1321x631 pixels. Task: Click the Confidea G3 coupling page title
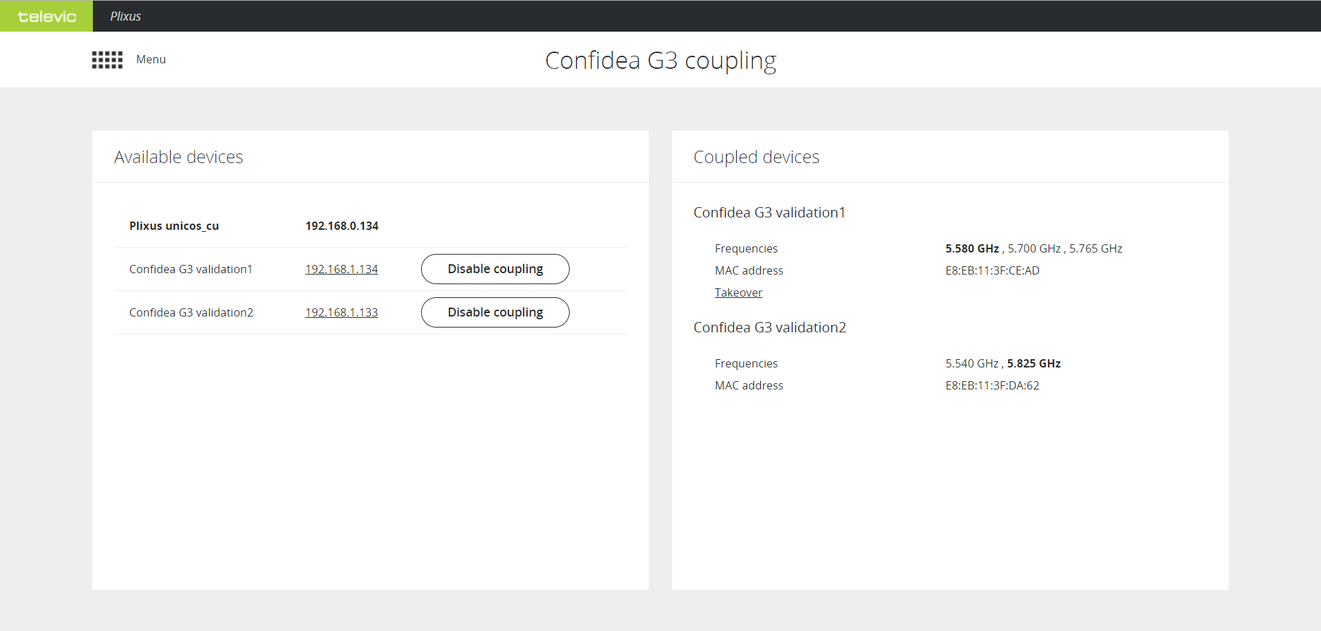tap(660, 61)
